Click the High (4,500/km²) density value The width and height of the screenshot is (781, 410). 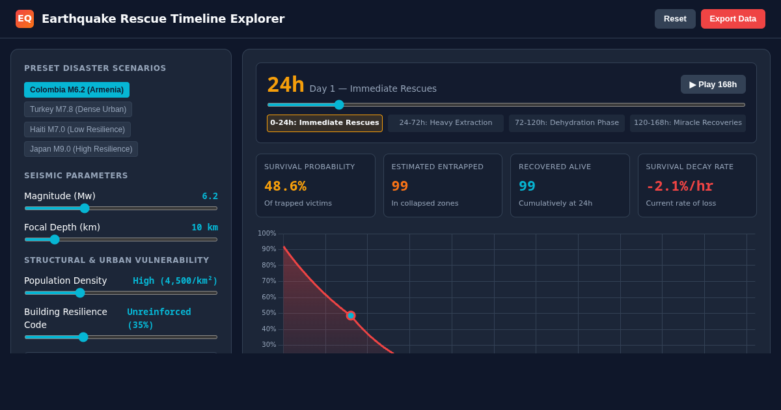coord(175,280)
